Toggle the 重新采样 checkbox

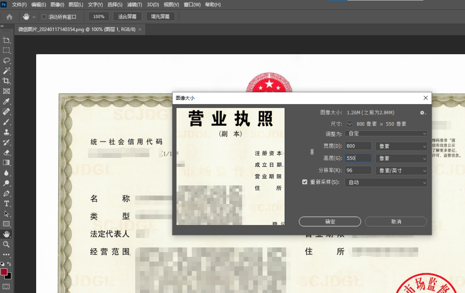pos(305,182)
